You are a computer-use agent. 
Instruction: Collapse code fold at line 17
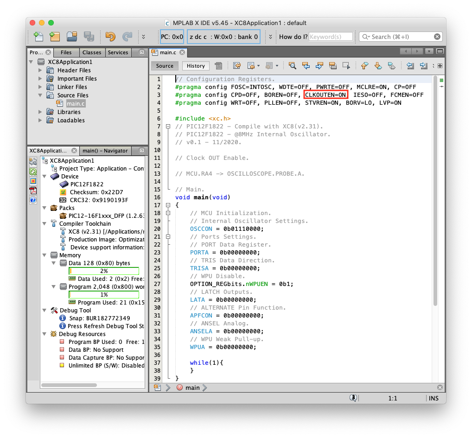tap(168, 205)
